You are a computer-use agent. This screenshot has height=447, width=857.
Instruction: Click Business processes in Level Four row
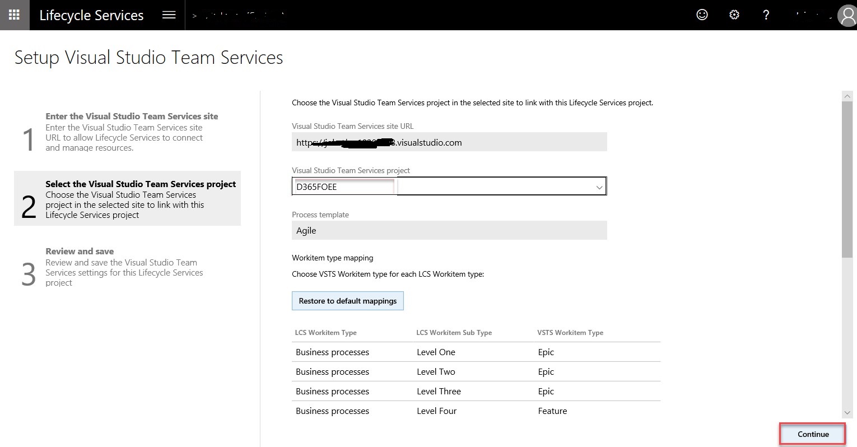332,411
